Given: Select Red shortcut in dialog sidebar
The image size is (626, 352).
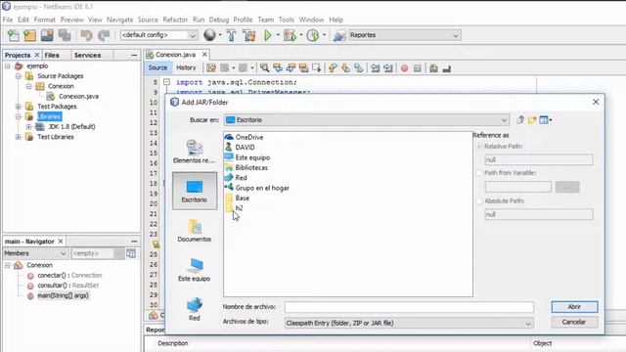Looking at the screenshot, I should click(x=195, y=309).
